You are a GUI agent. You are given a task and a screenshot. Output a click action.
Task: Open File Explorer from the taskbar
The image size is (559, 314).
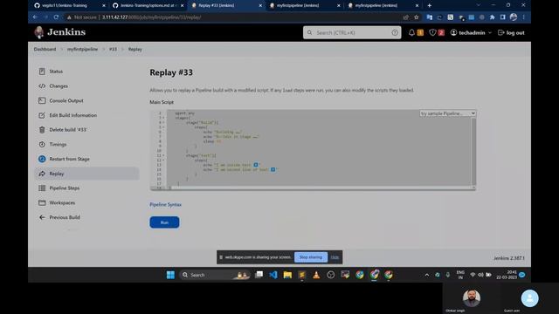(x=287, y=275)
